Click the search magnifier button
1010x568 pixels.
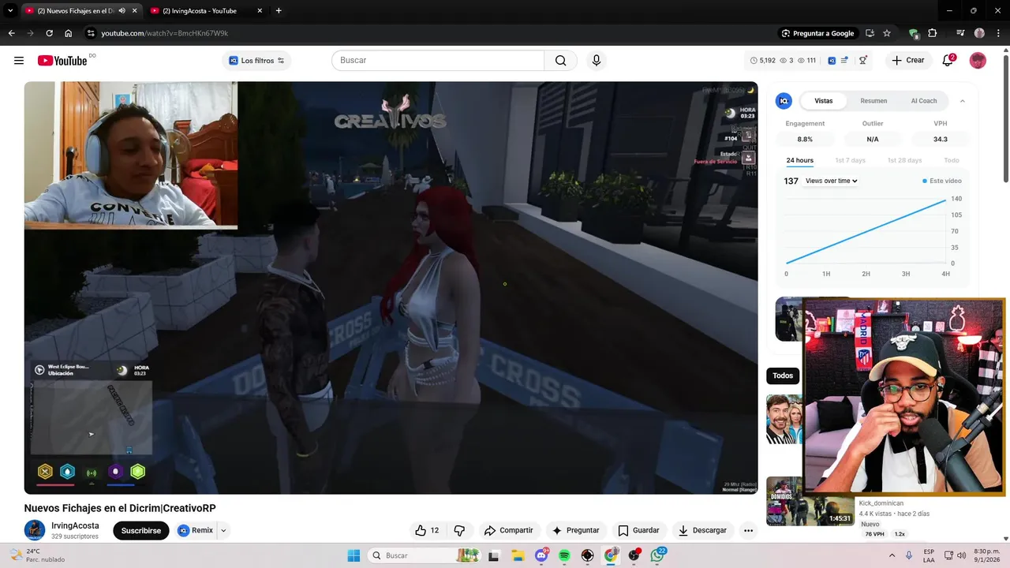coord(560,61)
